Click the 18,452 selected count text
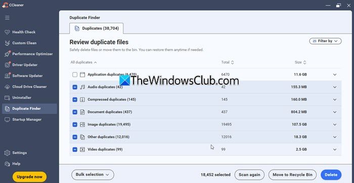Viewport: 354px width, 183px height. 215,174
